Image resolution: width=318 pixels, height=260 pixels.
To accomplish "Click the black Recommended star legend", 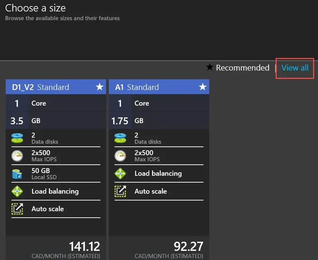I will [x=210, y=68].
